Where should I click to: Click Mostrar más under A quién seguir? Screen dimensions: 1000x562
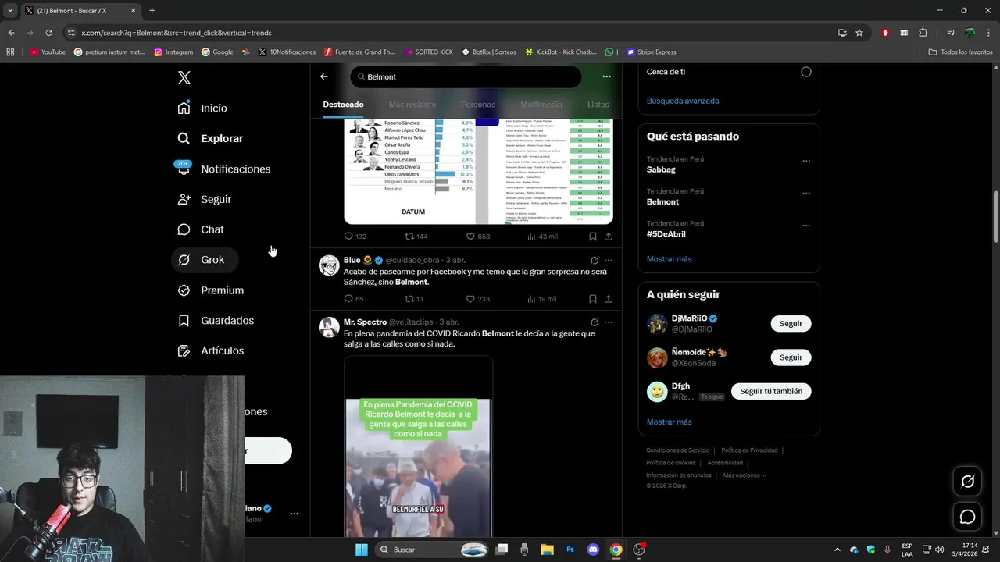pos(669,422)
